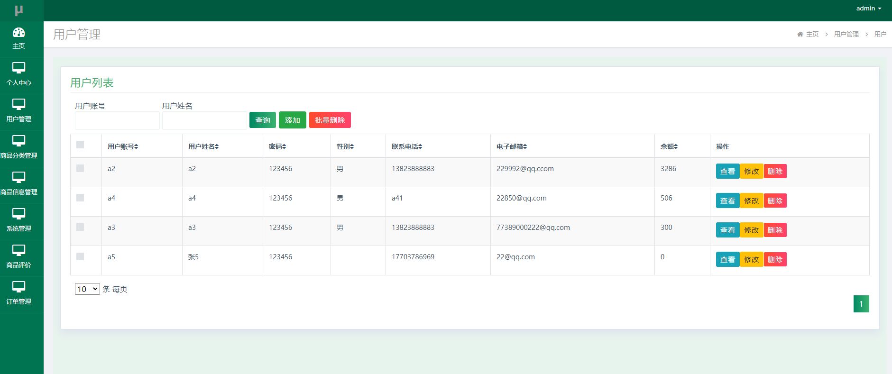Click the 添加 add button
This screenshot has height=374, width=892.
pos(293,120)
